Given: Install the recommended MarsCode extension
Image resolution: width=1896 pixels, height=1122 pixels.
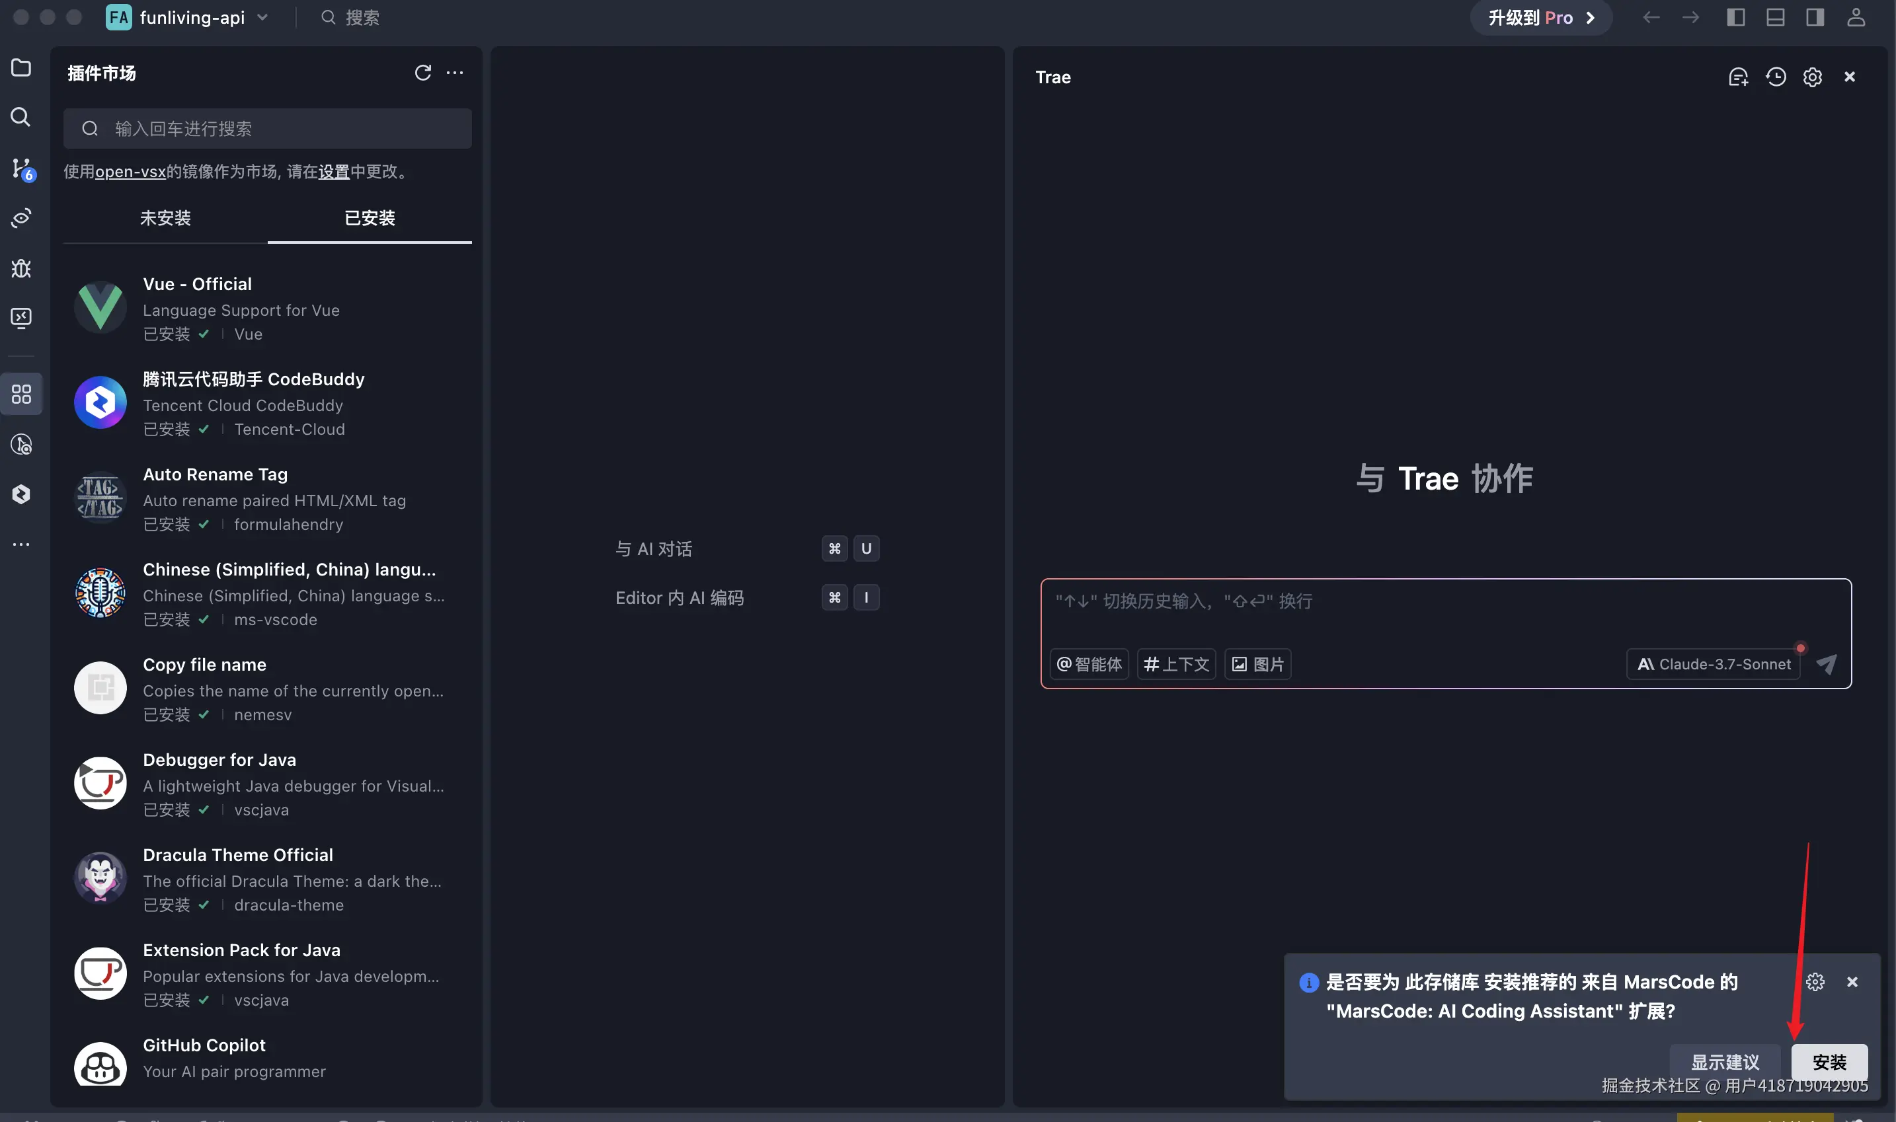Looking at the screenshot, I should click(1829, 1061).
